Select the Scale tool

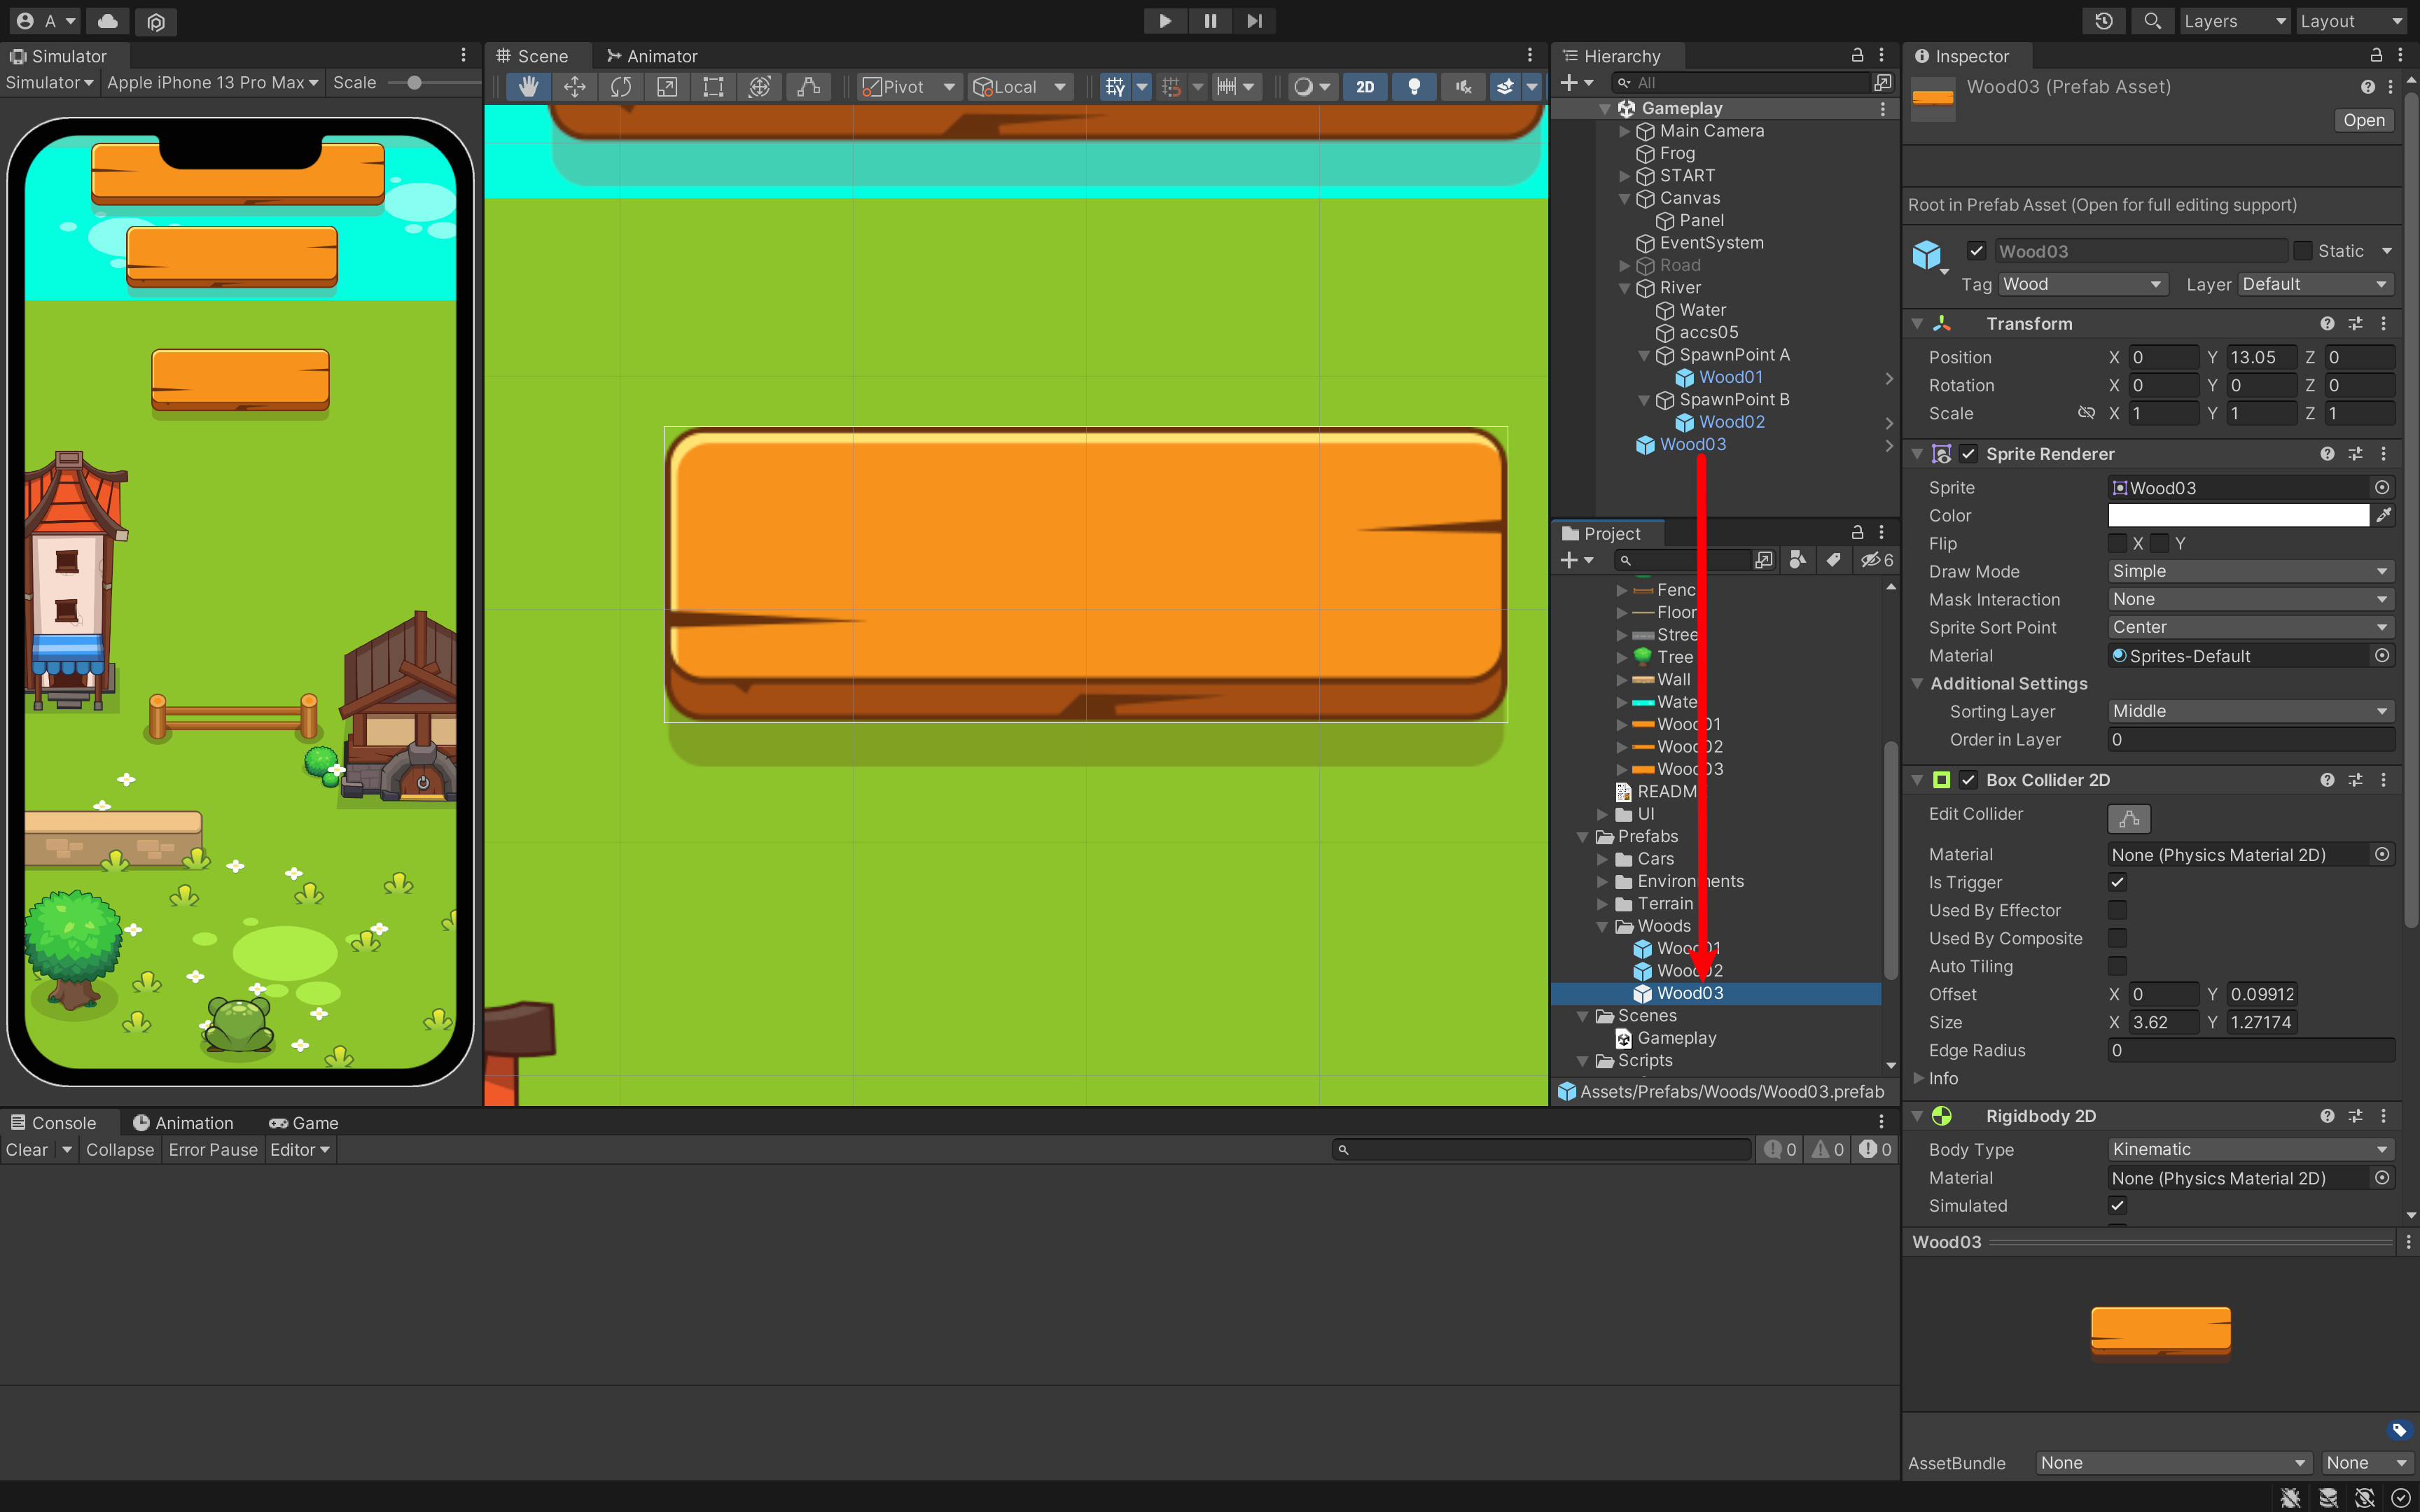click(x=667, y=87)
